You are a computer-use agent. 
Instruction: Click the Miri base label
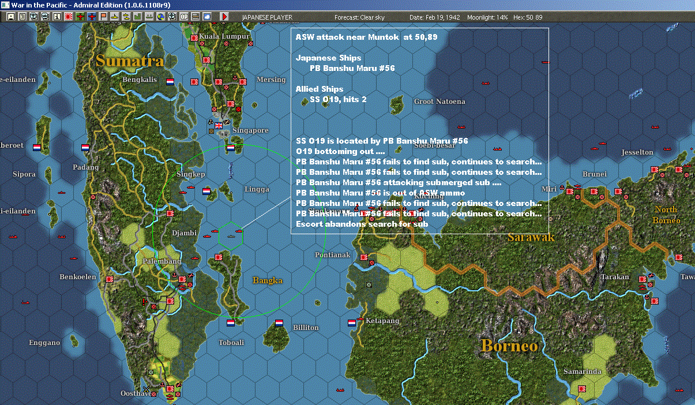click(x=550, y=188)
